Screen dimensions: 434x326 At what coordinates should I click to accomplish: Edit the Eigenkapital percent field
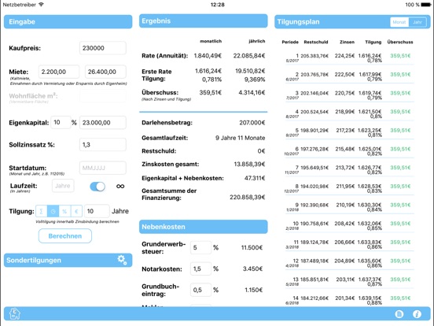point(61,122)
